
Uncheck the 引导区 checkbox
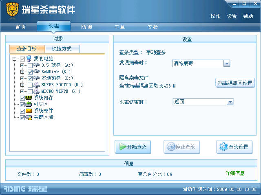pyautogui.click(x=22, y=105)
